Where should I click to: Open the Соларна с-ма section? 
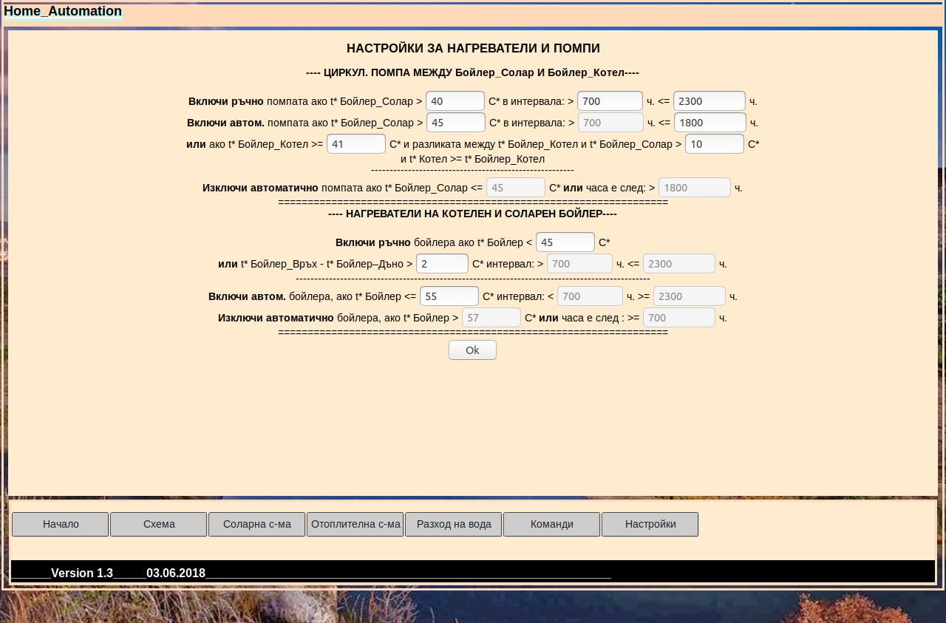[x=257, y=524]
